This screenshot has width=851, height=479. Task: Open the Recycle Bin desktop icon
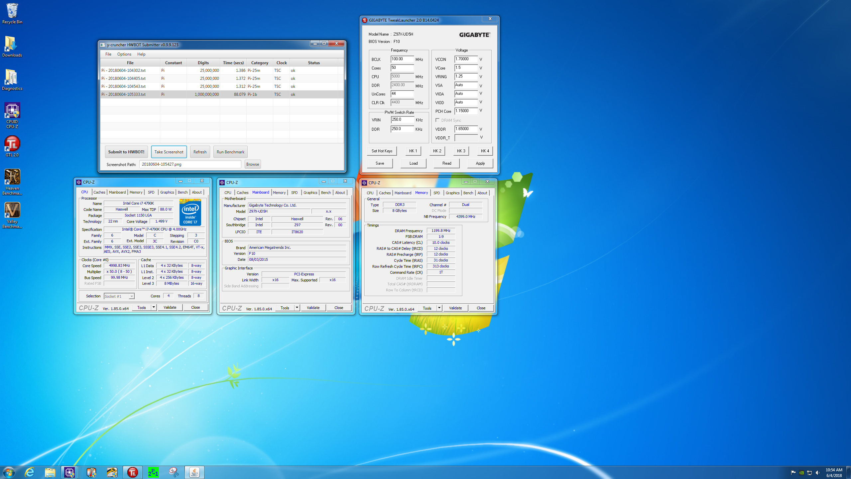[12, 13]
